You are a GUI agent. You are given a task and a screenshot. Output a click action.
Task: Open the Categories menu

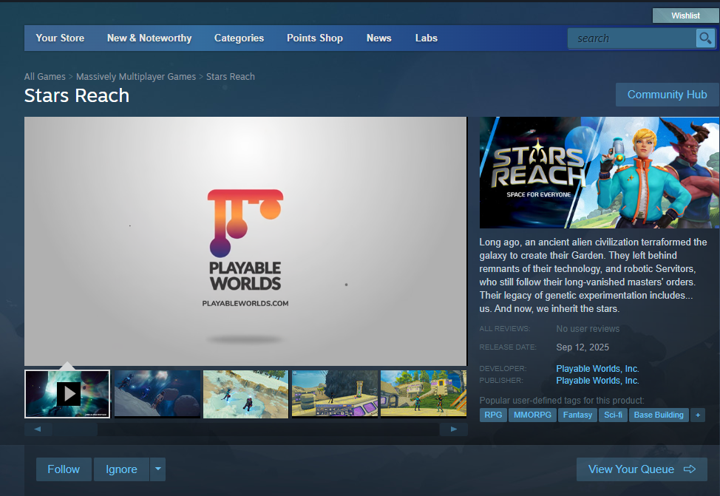pyautogui.click(x=239, y=38)
